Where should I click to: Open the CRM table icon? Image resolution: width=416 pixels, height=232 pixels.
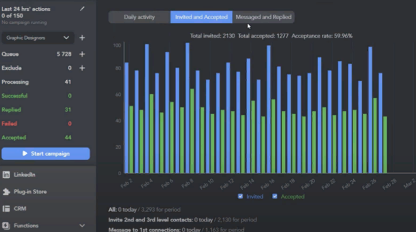click(x=6, y=209)
